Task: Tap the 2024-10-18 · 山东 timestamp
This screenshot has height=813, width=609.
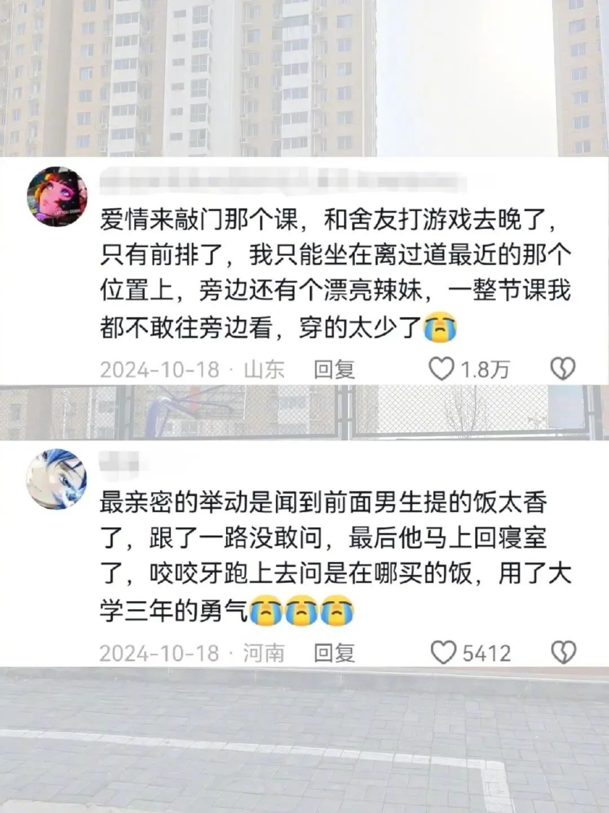Action: (x=192, y=370)
